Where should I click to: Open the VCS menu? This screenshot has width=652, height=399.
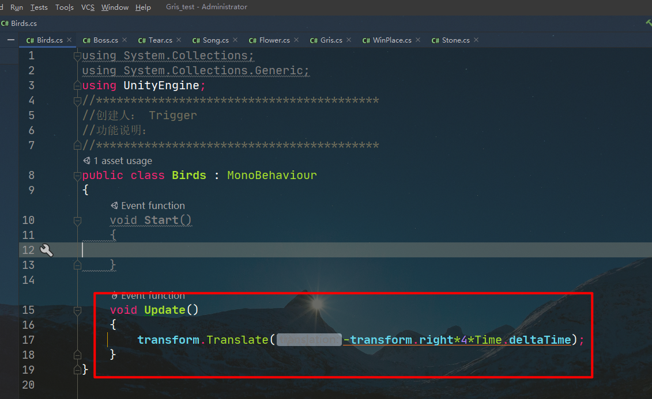pyautogui.click(x=88, y=7)
